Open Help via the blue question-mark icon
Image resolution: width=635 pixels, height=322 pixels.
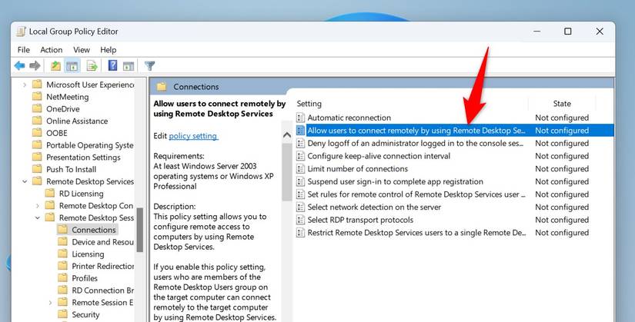[x=112, y=65]
